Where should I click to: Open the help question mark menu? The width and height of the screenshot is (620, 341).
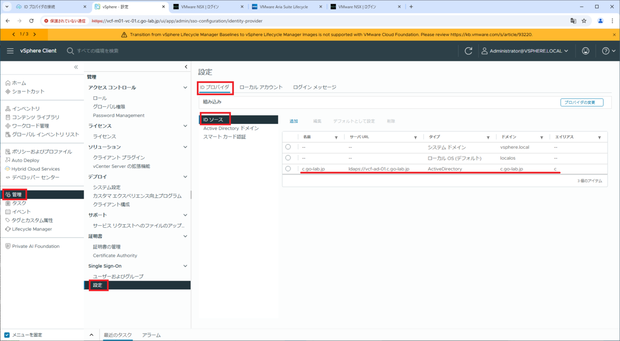tap(609, 51)
